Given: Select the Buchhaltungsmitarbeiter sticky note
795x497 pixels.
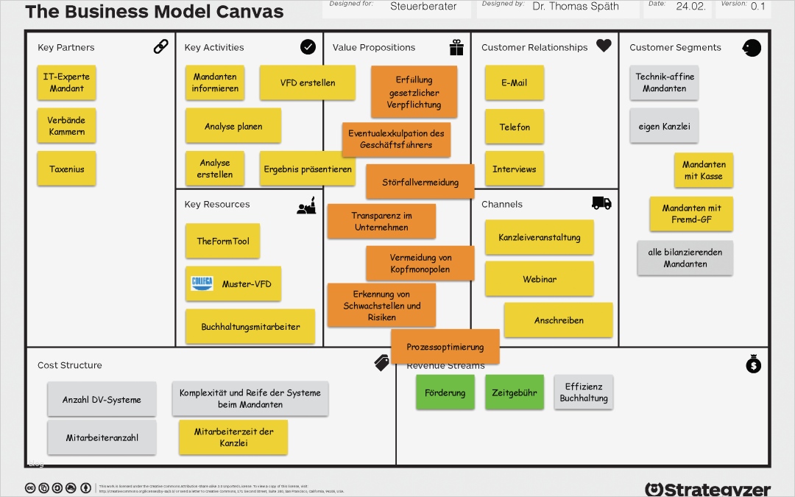Looking at the screenshot, I should point(250,327).
